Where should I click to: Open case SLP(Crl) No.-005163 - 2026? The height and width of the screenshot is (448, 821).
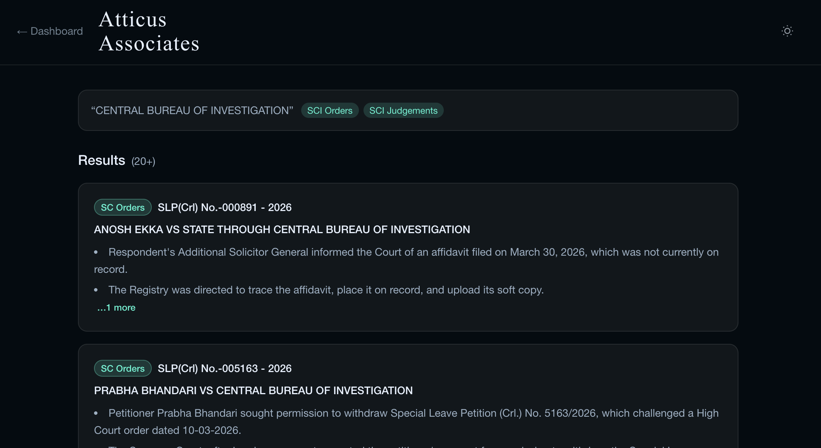point(224,369)
